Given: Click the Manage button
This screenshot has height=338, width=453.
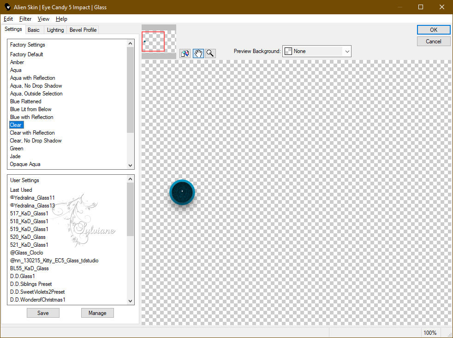Looking at the screenshot, I should pos(97,313).
